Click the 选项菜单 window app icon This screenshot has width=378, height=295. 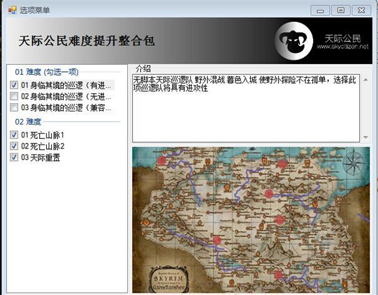tap(13, 10)
